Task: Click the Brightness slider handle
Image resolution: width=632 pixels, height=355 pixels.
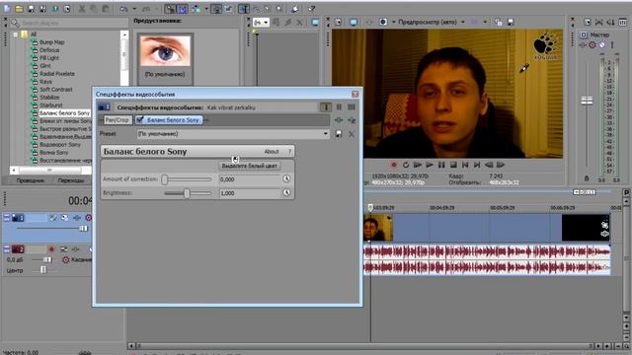Action: (187, 193)
